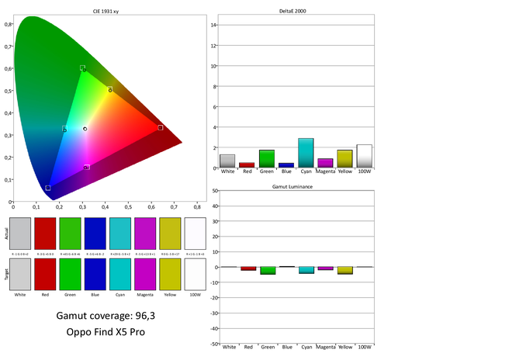Viewport: 509px width, 360px height.
Task: Click the vertical 'Actual' row label
Action: [6, 234]
